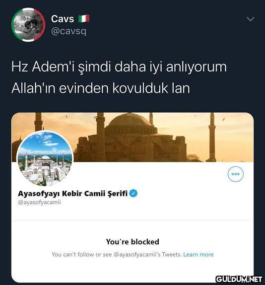The width and height of the screenshot is (265, 285).
Task: Click the You're blocked heading
Action: [132, 242]
